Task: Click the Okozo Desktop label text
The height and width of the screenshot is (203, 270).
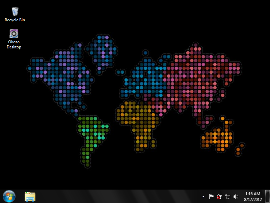Action: coord(14,44)
